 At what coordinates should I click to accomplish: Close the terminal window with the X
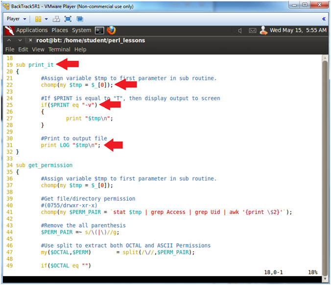tap(30, 40)
